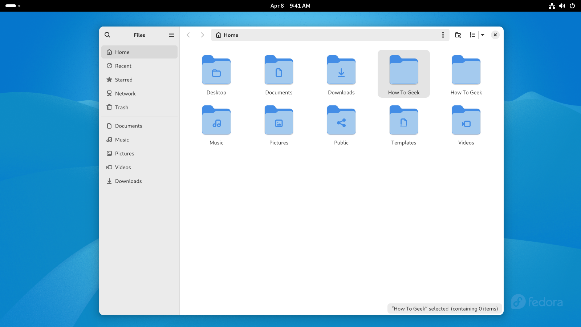Click the forward navigation arrow
This screenshot has height=327, width=581.
tap(202, 35)
